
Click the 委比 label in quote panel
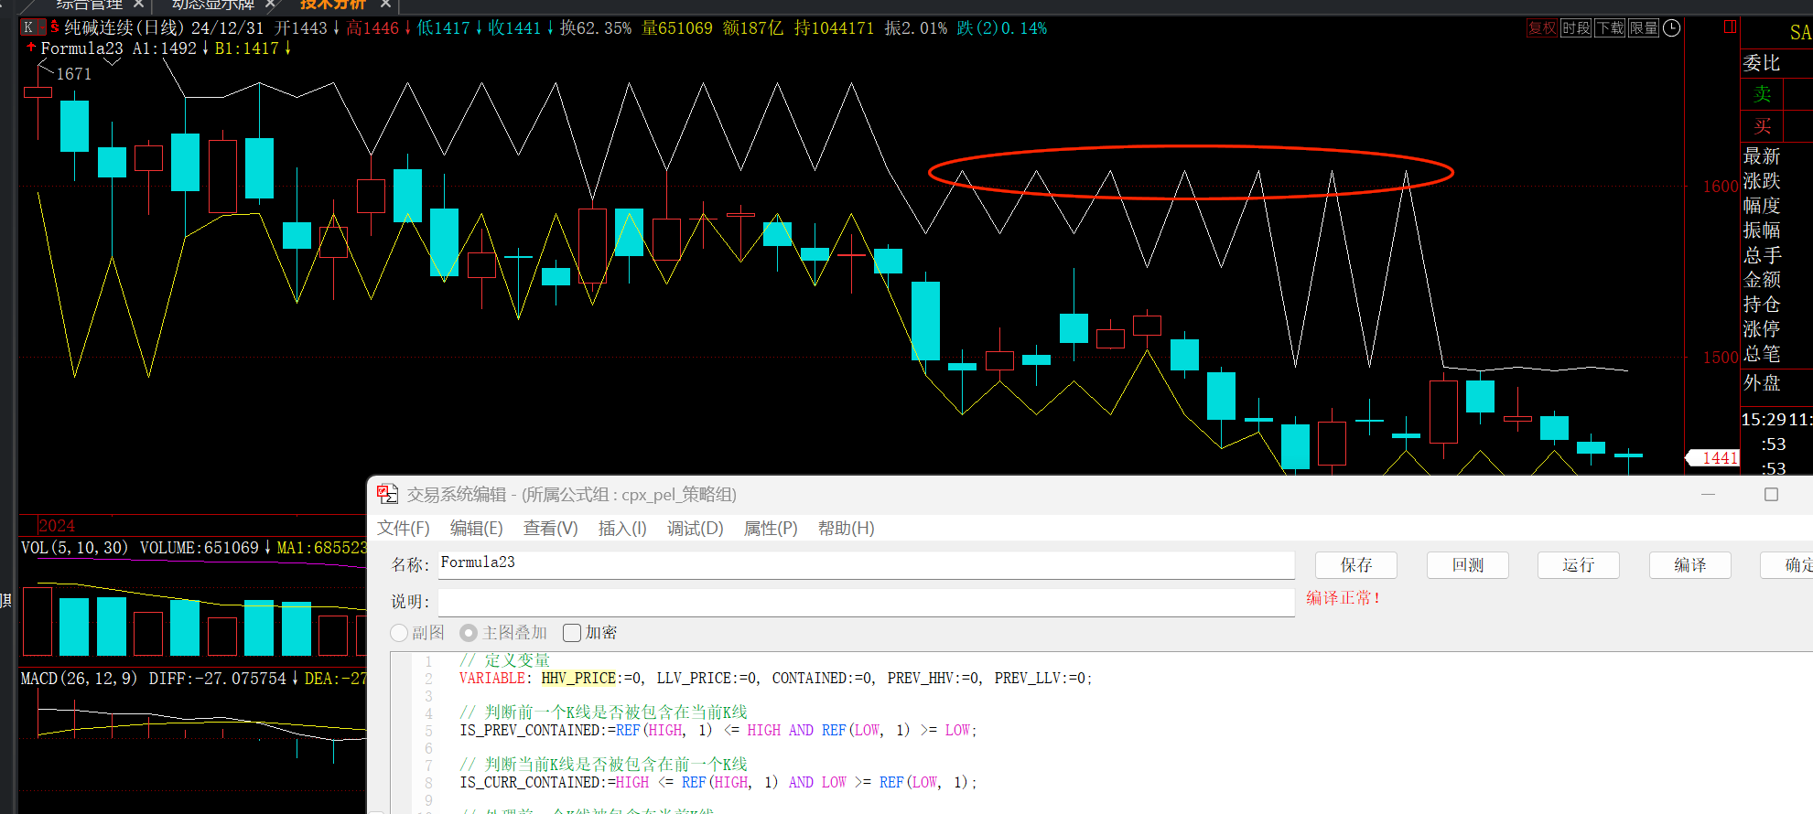pyautogui.click(x=1762, y=63)
